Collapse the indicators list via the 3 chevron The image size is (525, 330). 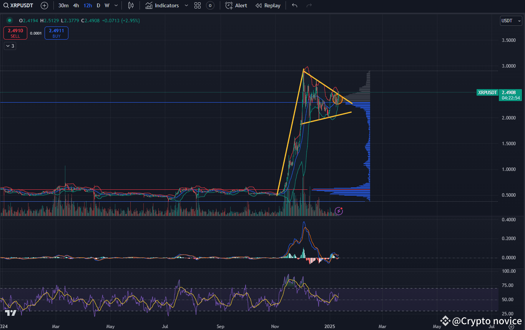click(x=10, y=46)
